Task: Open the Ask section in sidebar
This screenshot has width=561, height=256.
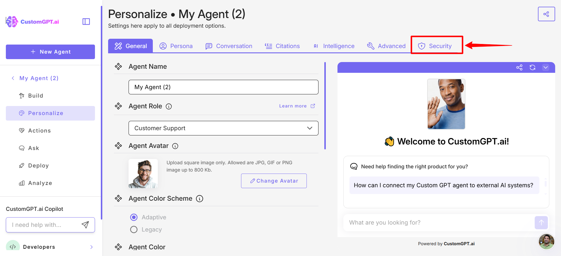Action: coord(50,148)
